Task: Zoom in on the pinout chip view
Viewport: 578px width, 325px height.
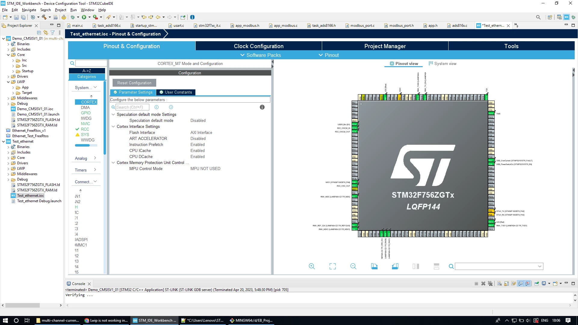Action: pos(312,266)
